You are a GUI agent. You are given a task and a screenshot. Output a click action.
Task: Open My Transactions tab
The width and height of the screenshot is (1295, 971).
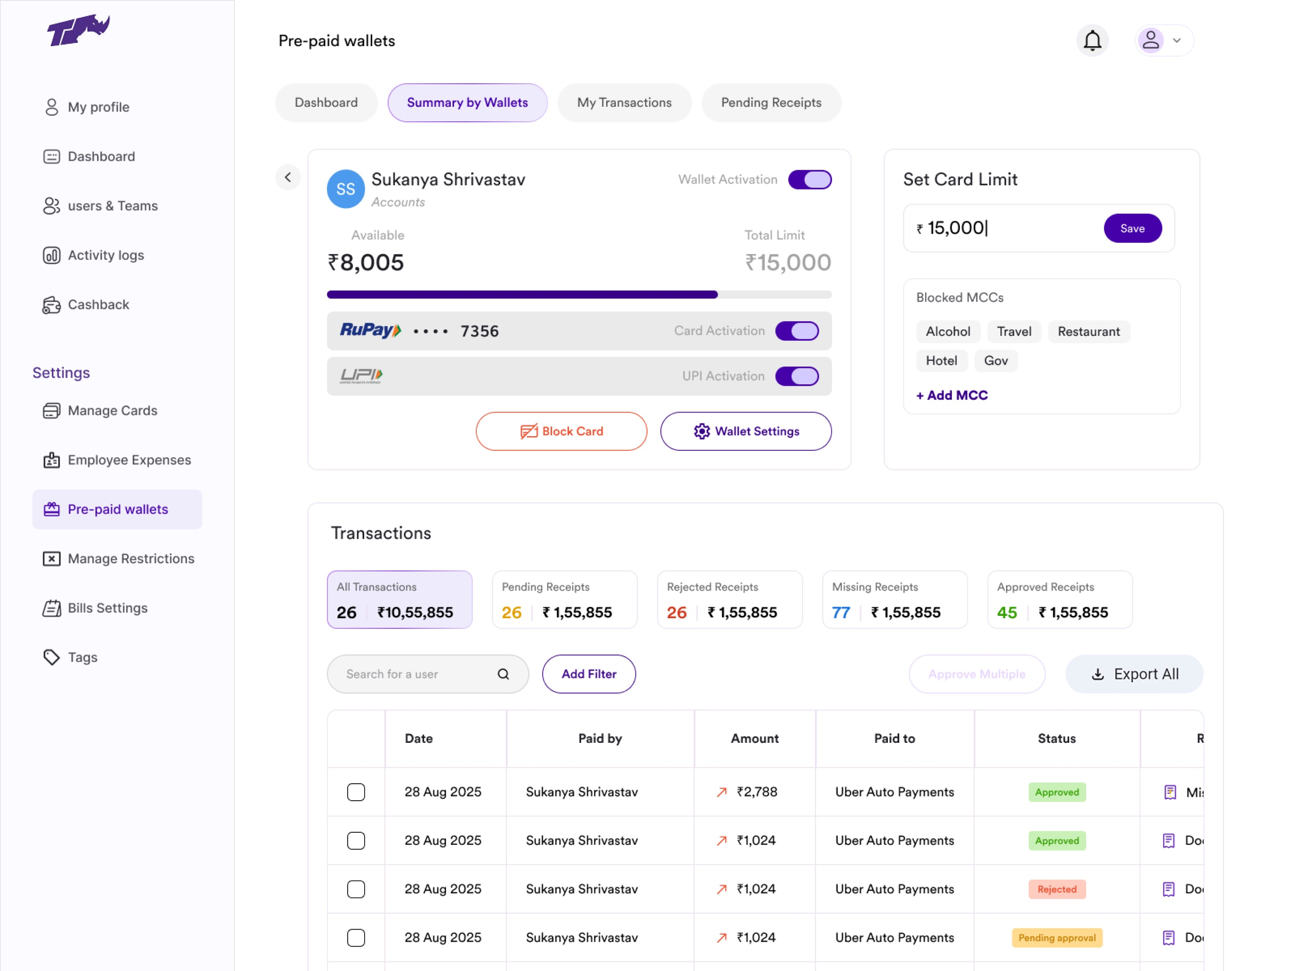click(x=624, y=103)
